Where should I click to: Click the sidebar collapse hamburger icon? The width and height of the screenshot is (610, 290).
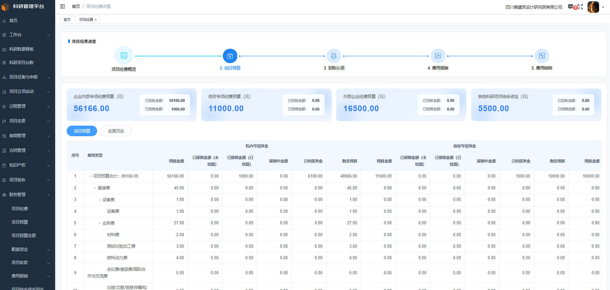63,6
